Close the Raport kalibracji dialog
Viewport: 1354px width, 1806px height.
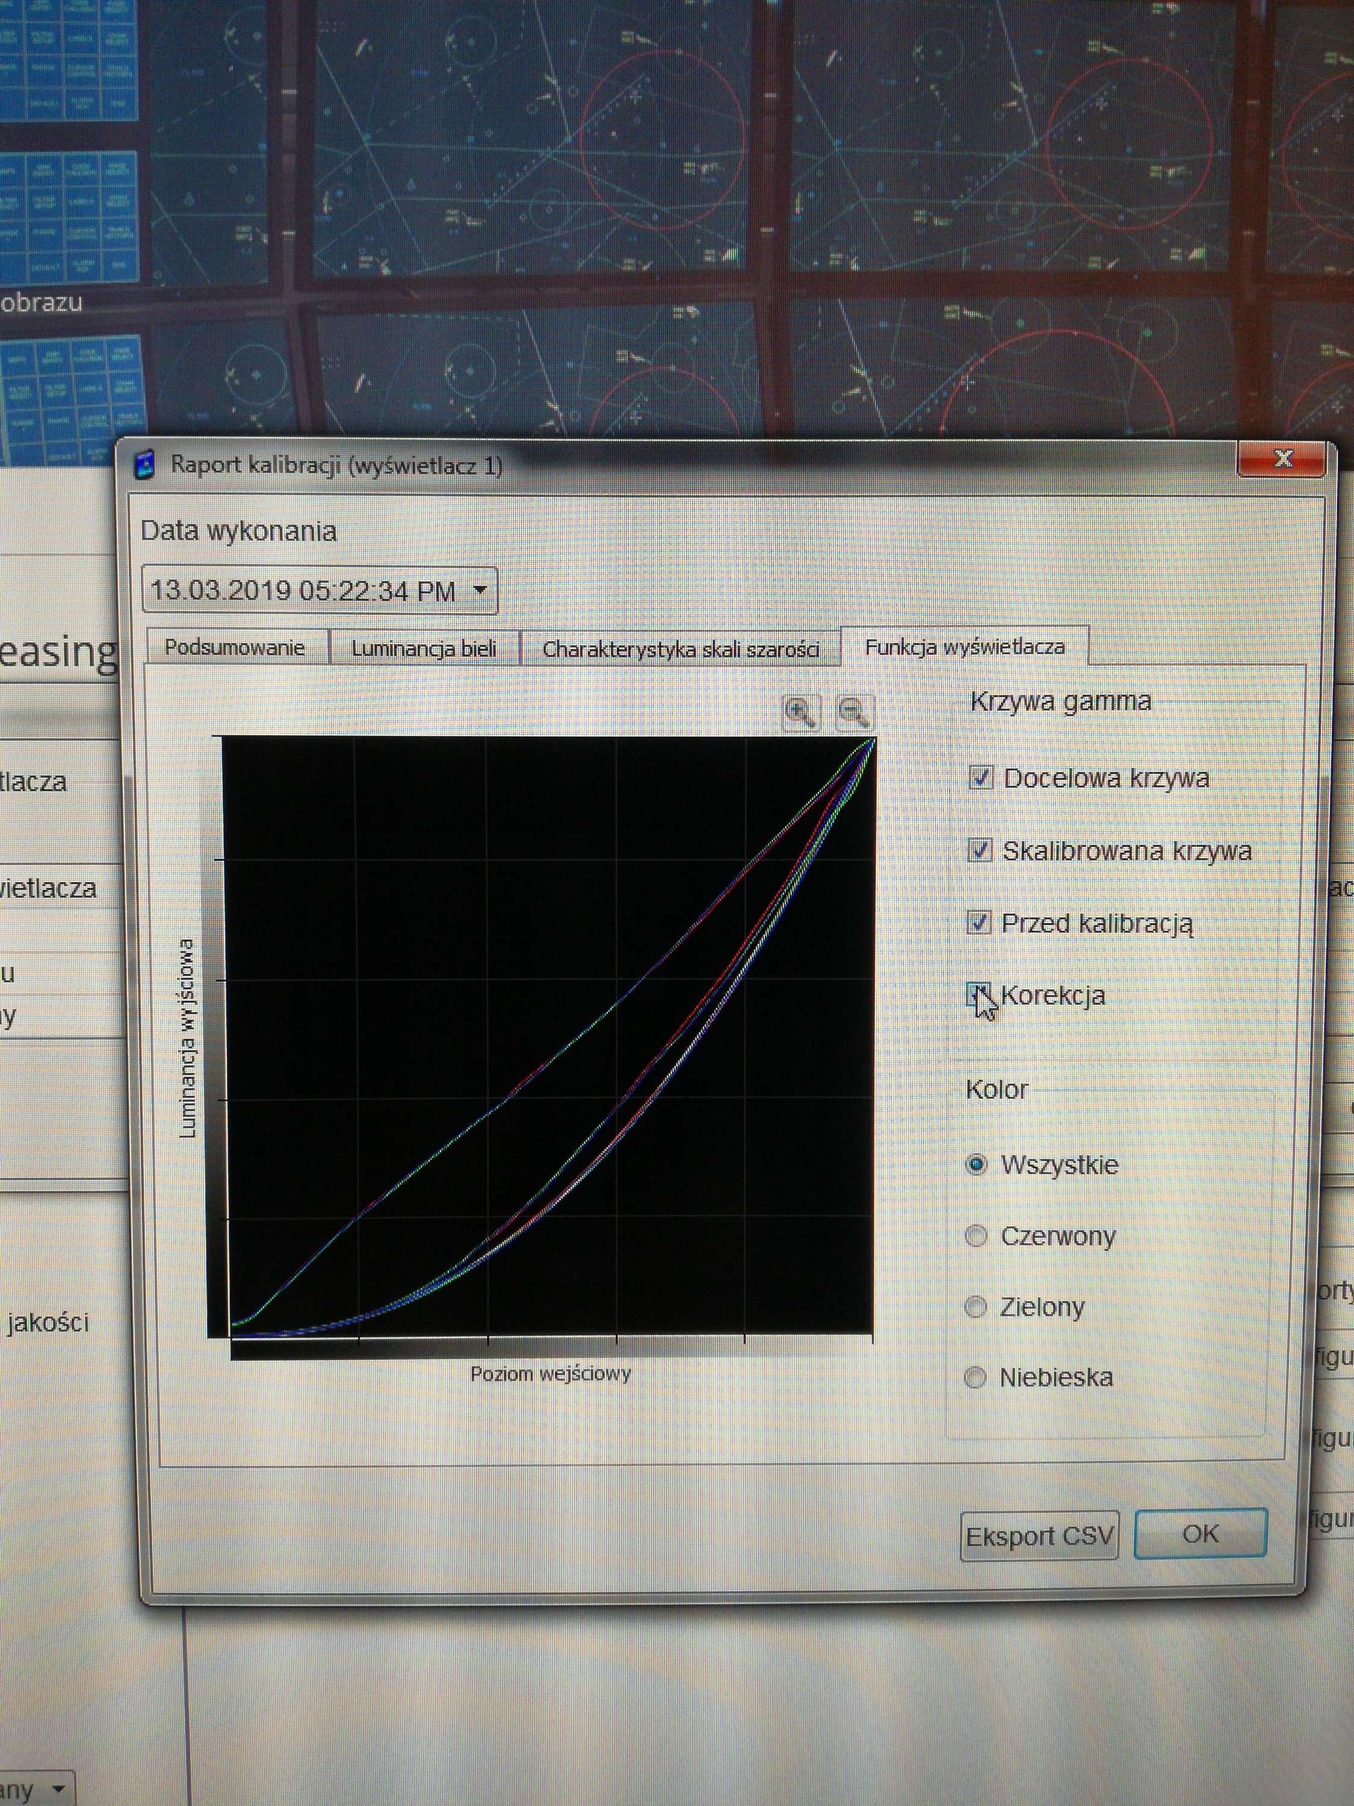[1282, 458]
